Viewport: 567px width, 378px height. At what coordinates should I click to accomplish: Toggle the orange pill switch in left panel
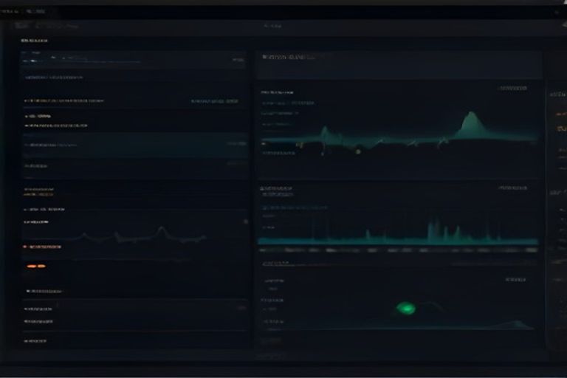(x=36, y=267)
